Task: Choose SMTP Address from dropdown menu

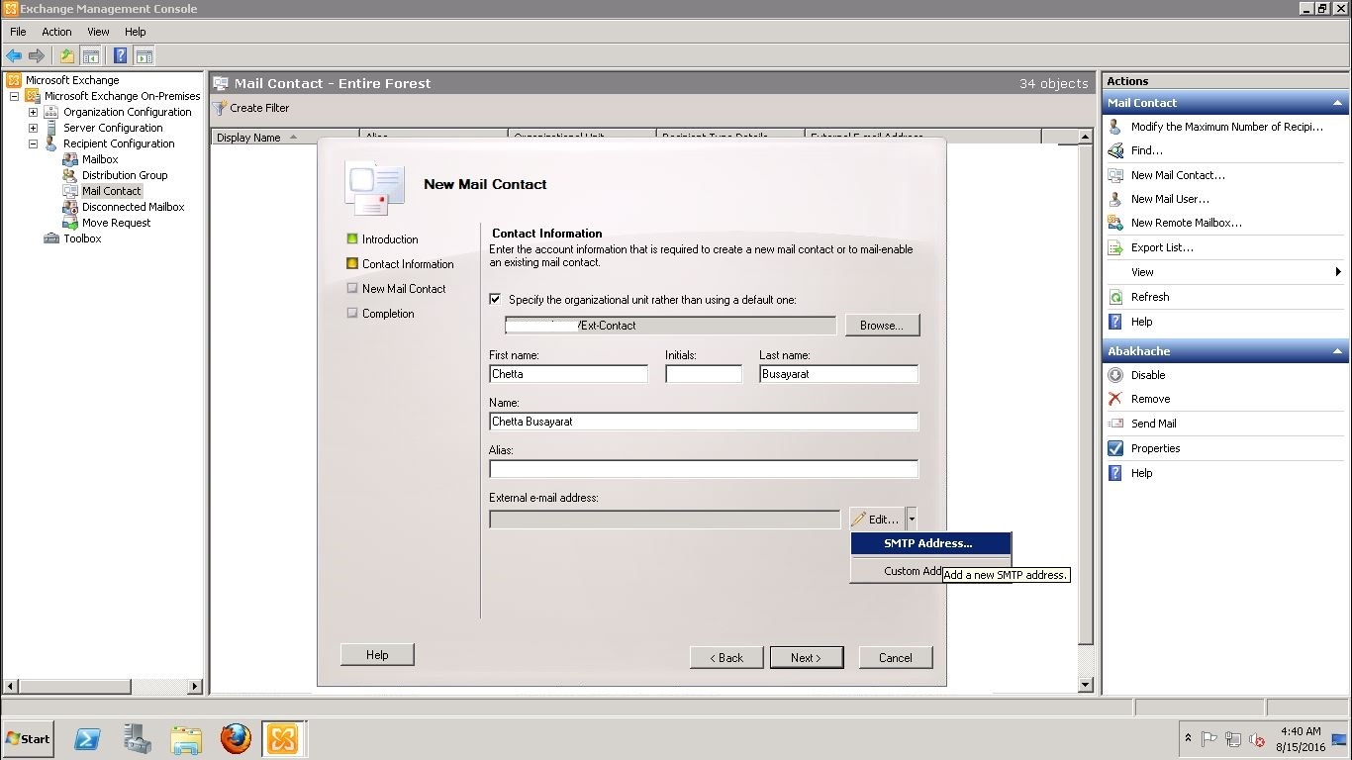Action: point(930,543)
